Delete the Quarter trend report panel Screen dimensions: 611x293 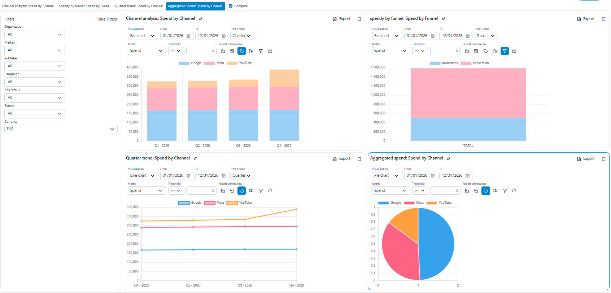tap(359, 159)
